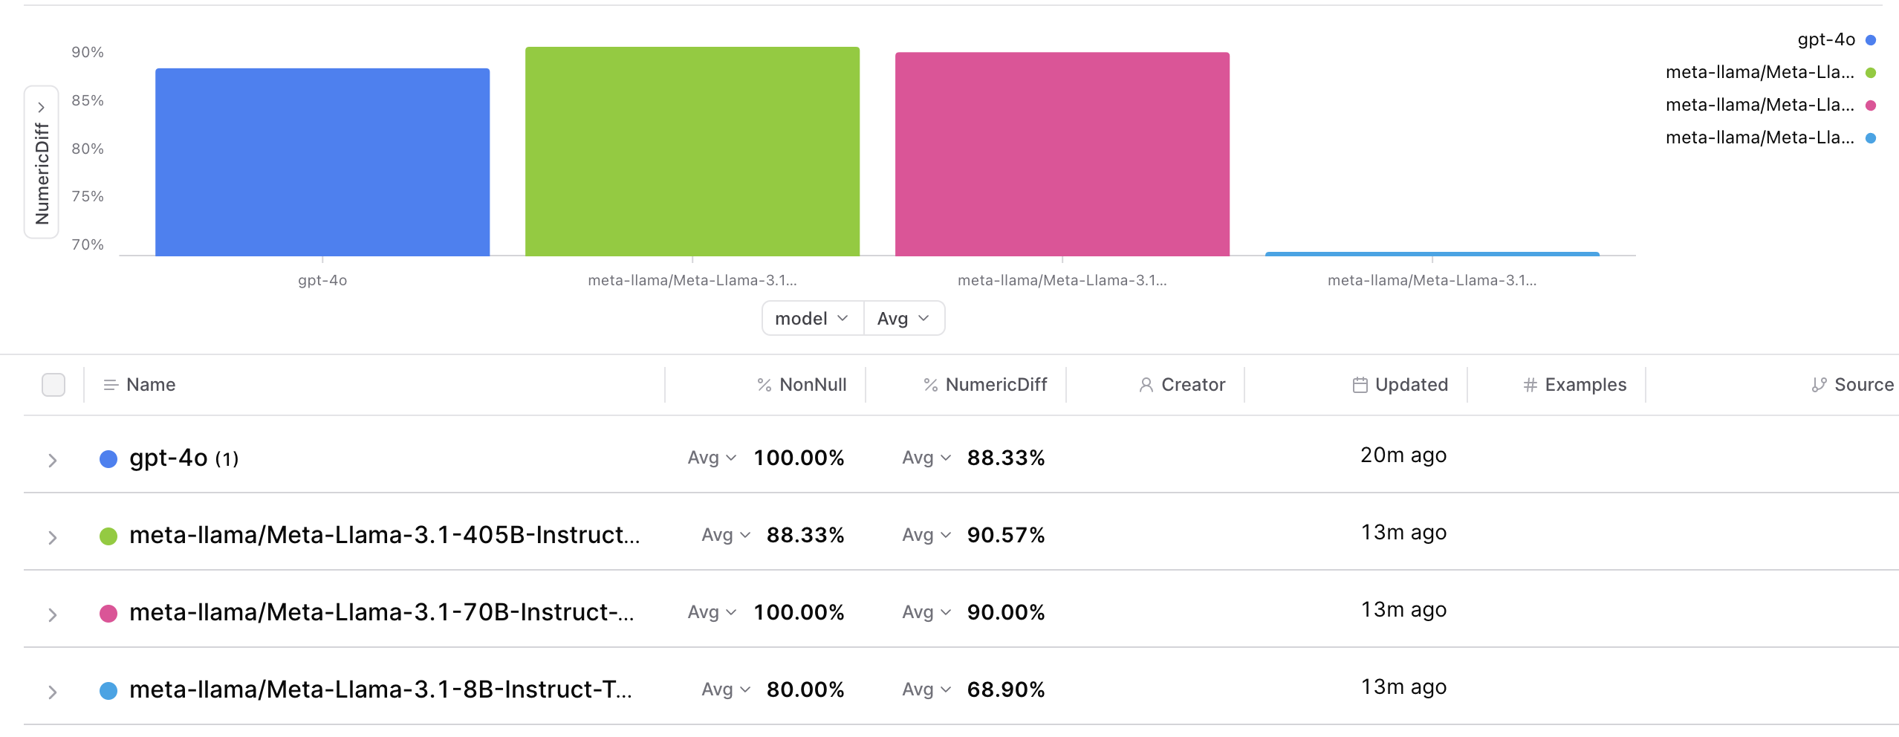The height and width of the screenshot is (737, 1899).
Task: Click the gpt-4o row name
Action: (168, 458)
